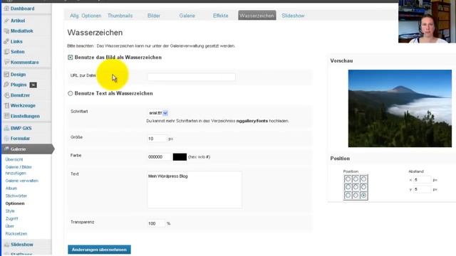The width and height of the screenshot is (456, 256).
Task: Click the 'URL zur Datei' input field
Action: [x=192, y=77]
